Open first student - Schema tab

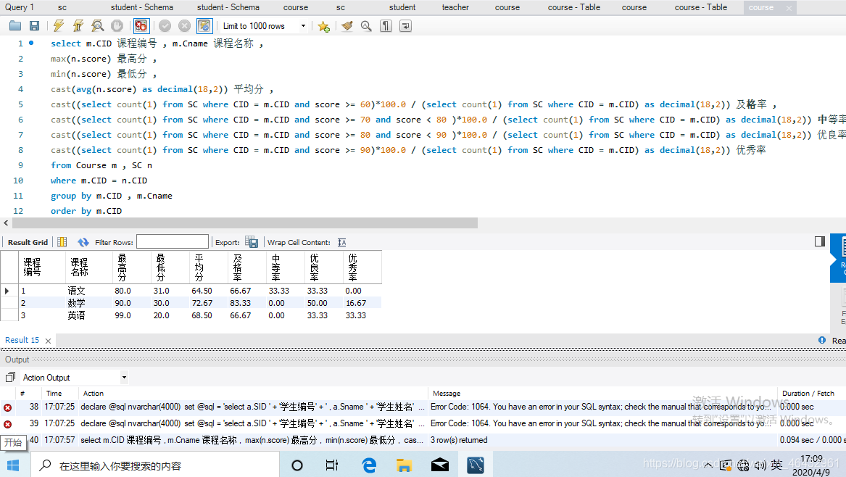pyautogui.click(x=142, y=7)
